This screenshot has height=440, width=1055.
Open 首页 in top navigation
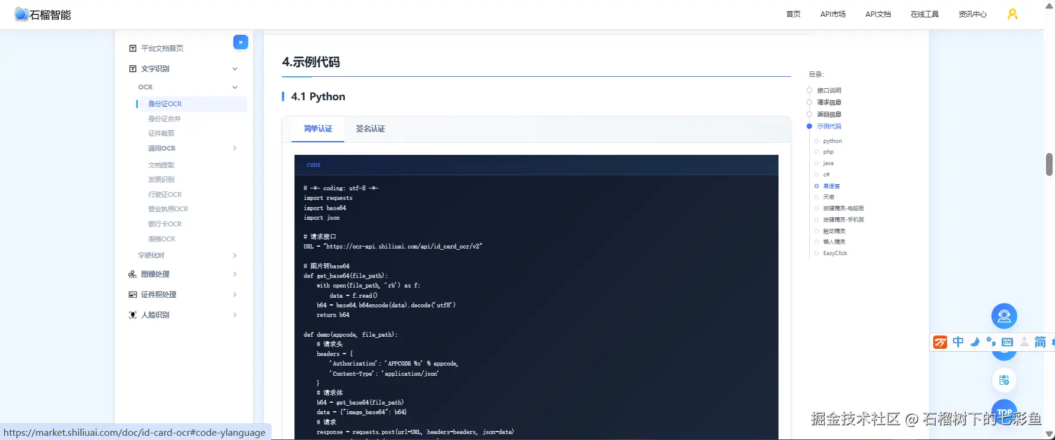tap(793, 14)
